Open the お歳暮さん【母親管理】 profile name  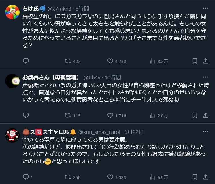coord(51,77)
